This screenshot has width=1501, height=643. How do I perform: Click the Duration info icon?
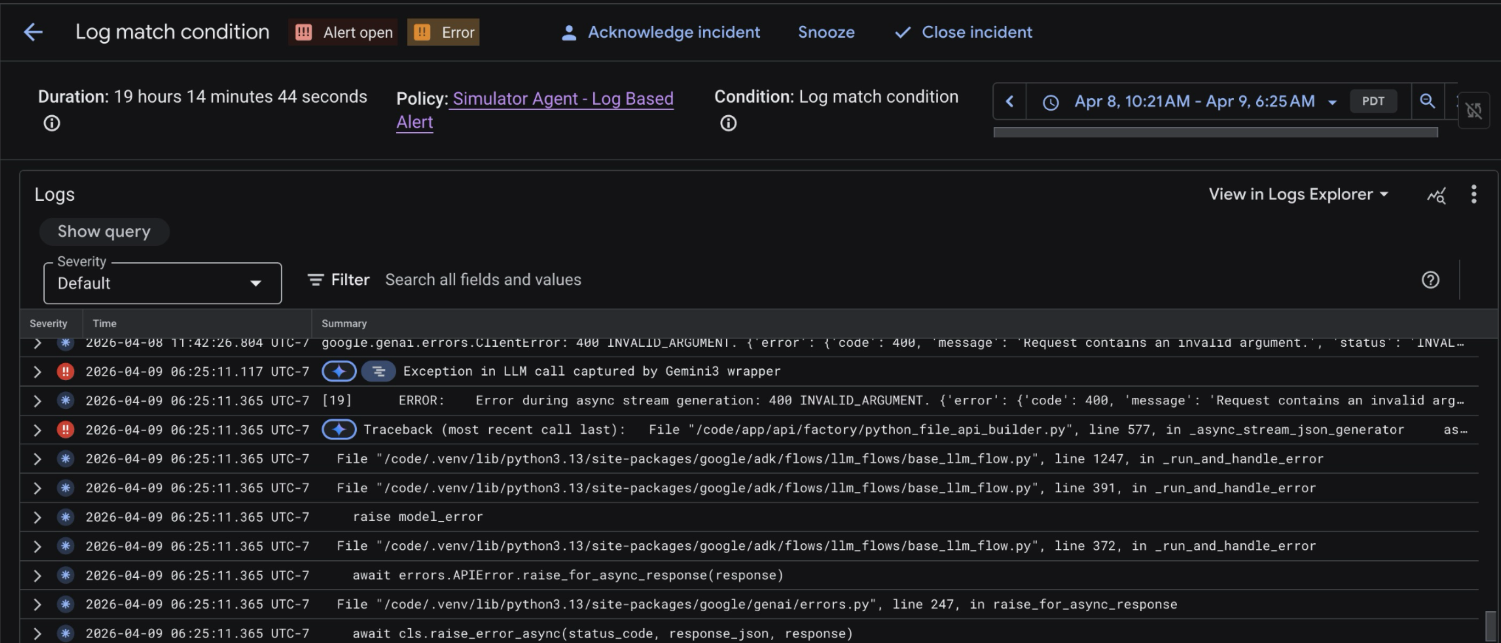(52, 124)
